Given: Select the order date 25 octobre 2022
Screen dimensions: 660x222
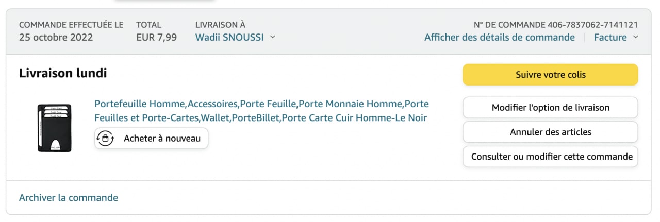Looking at the screenshot, I should [x=56, y=37].
